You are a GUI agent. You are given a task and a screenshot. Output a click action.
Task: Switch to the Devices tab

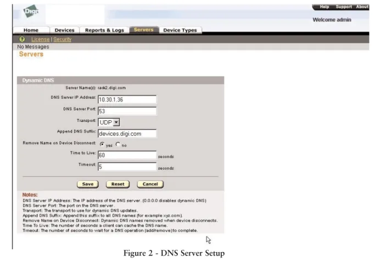65,30
